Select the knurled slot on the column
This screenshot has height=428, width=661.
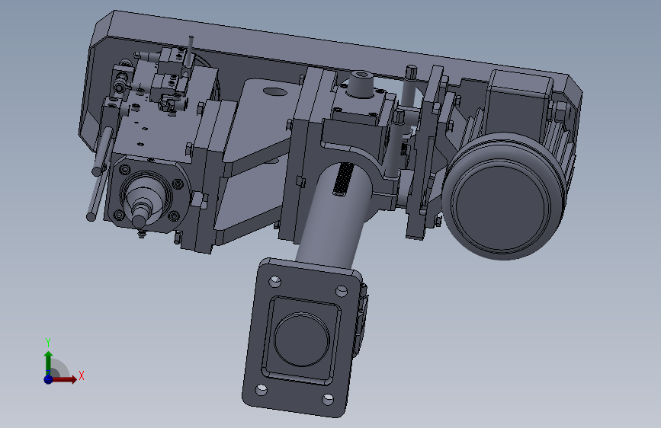click(344, 179)
